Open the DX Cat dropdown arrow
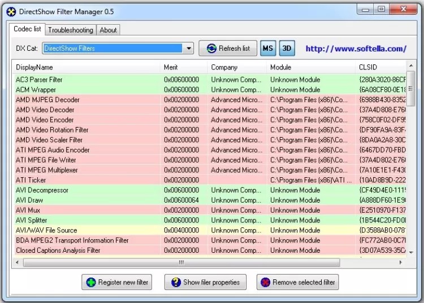Image resolution: width=424 pixels, height=303 pixels. (x=188, y=49)
